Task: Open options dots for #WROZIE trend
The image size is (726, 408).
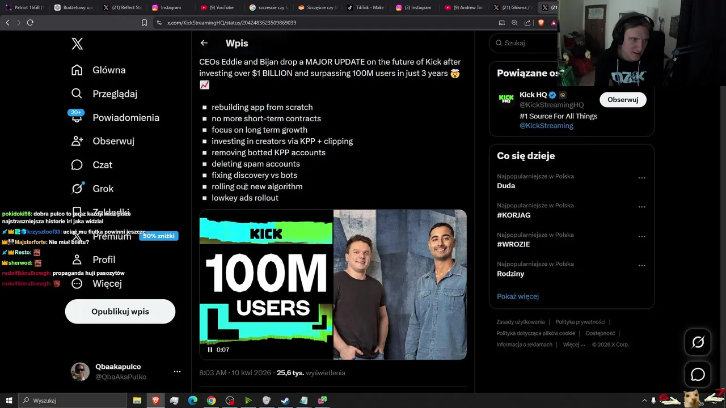Action: pyautogui.click(x=642, y=236)
